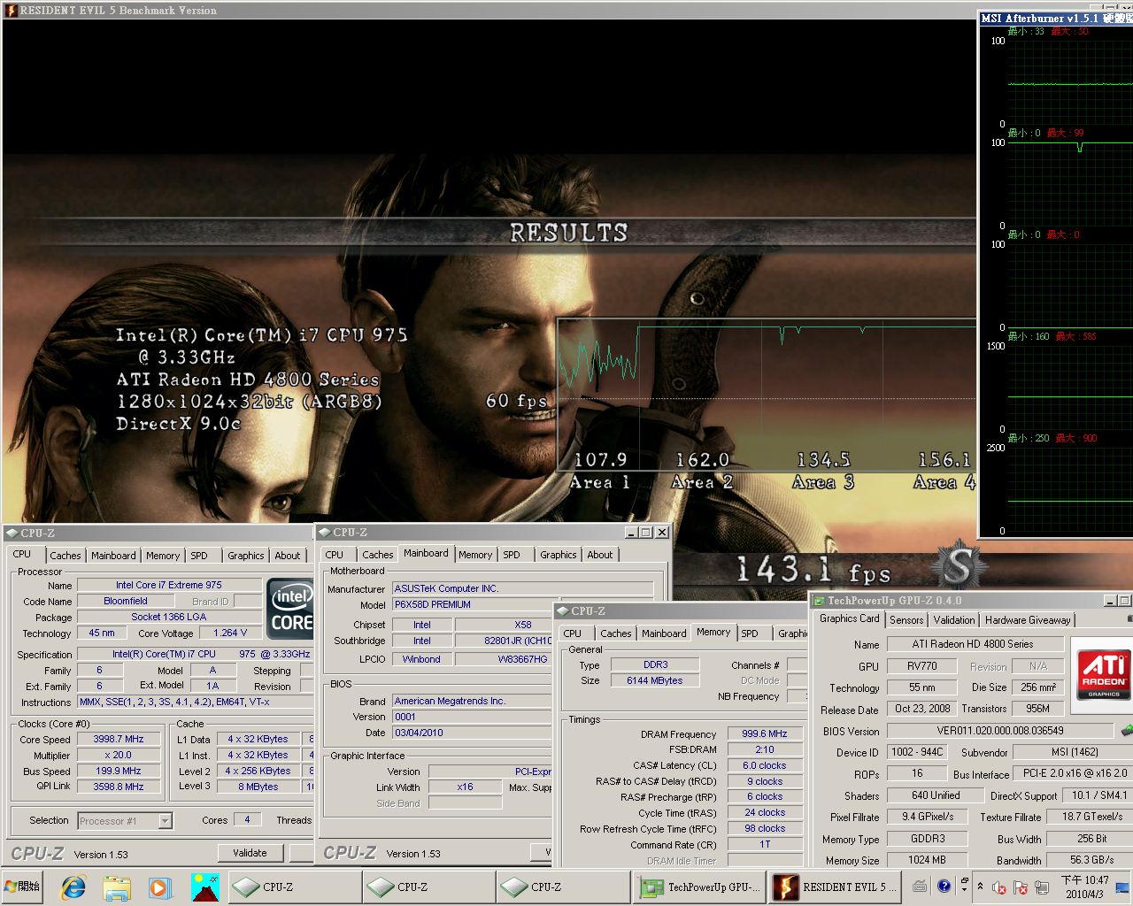
Task: Open Caches tab in CPU-tab CPU-Z window
Action: 65,556
